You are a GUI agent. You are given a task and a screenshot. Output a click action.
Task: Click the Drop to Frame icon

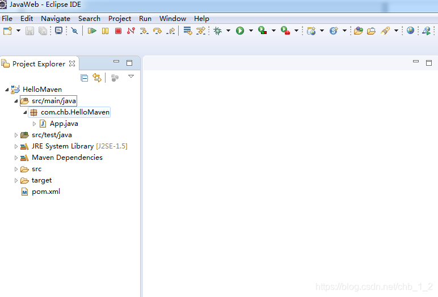coord(188,31)
